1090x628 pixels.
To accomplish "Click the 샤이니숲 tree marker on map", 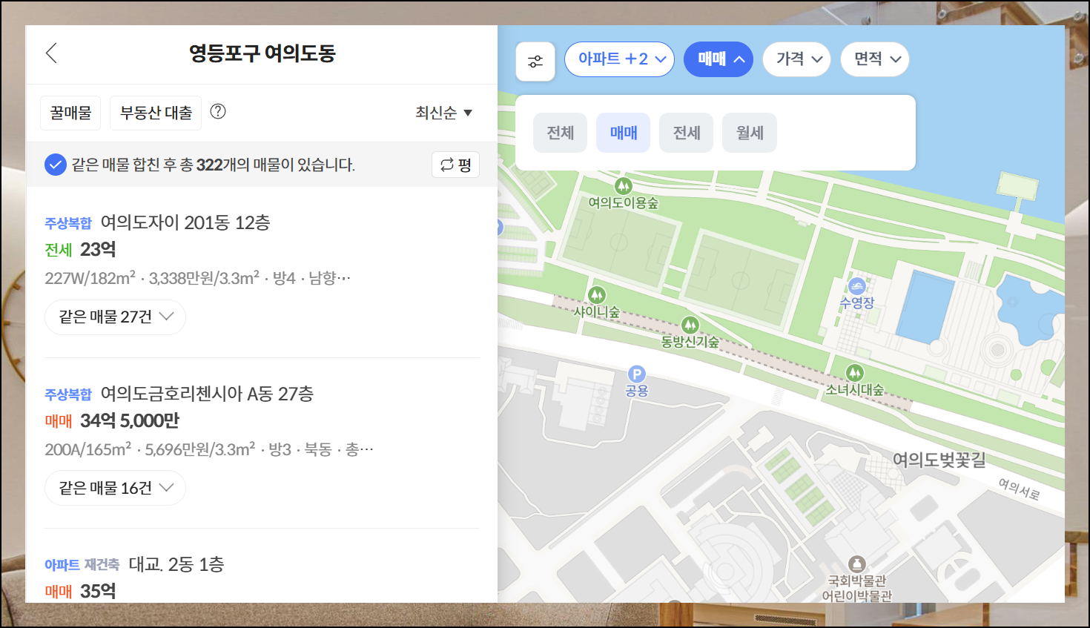I will pyautogui.click(x=597, y=295).
